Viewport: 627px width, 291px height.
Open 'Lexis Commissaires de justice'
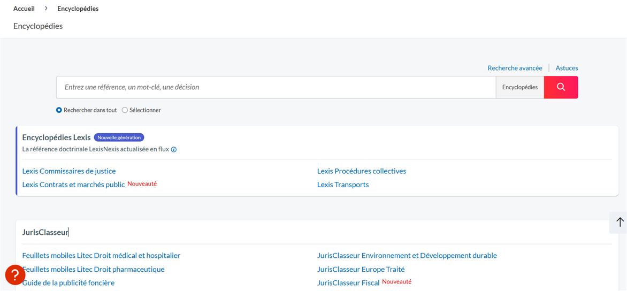[x=69, y=171]
